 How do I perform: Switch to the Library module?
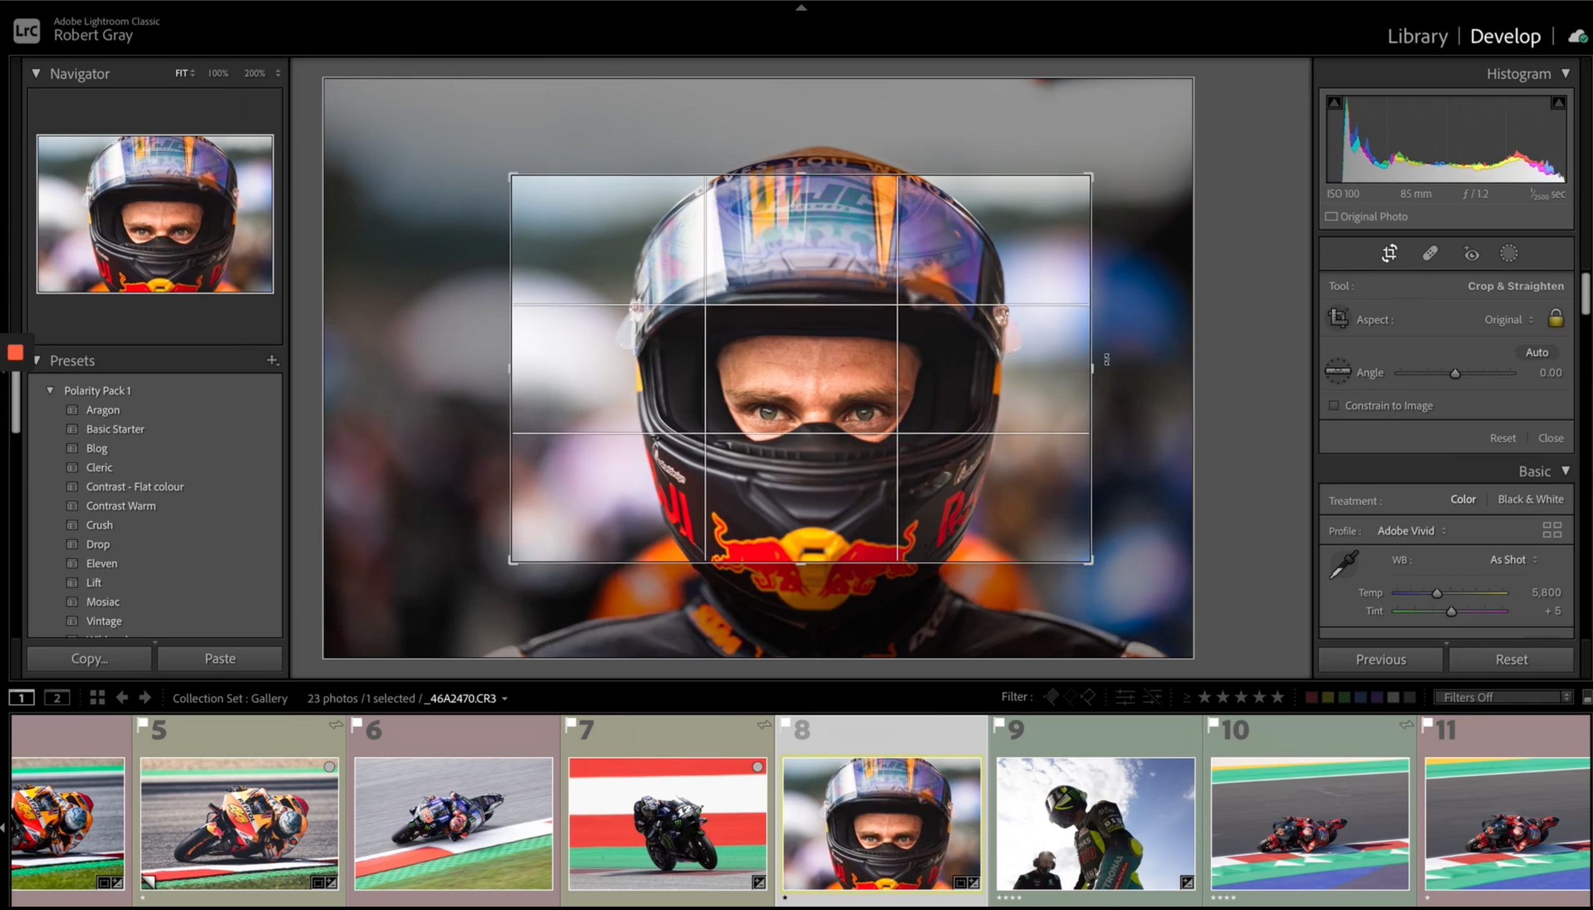point(1417,37)
